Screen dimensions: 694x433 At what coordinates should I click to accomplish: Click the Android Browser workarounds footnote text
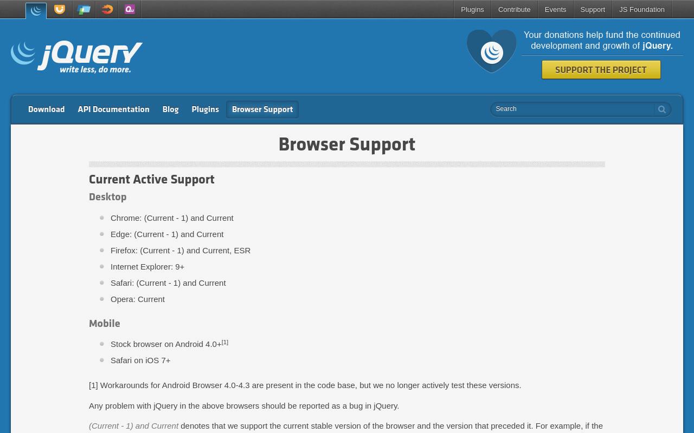click(x=305, y=385)
